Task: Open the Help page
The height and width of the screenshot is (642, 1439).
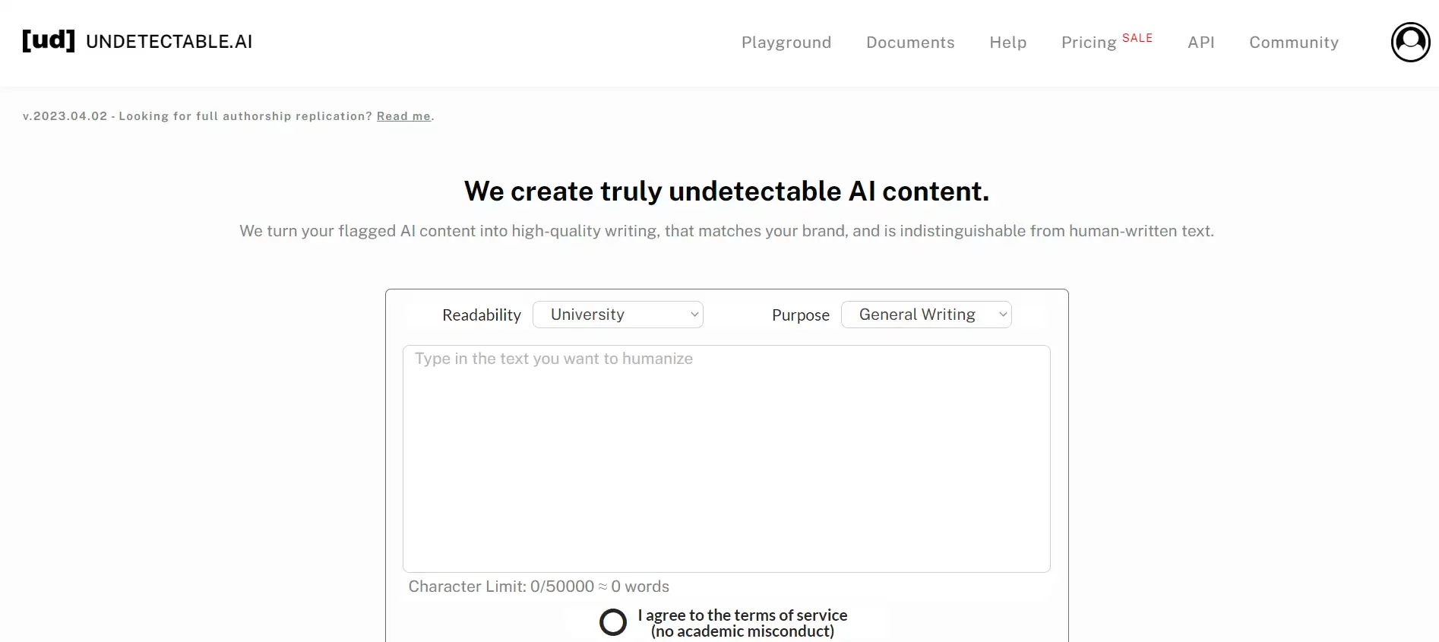Action: 1007,43
